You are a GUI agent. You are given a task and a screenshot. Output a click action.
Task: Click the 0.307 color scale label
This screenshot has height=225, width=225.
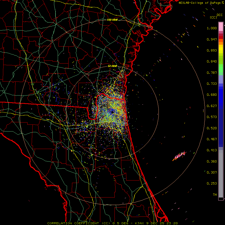click(x=212, y=172)
